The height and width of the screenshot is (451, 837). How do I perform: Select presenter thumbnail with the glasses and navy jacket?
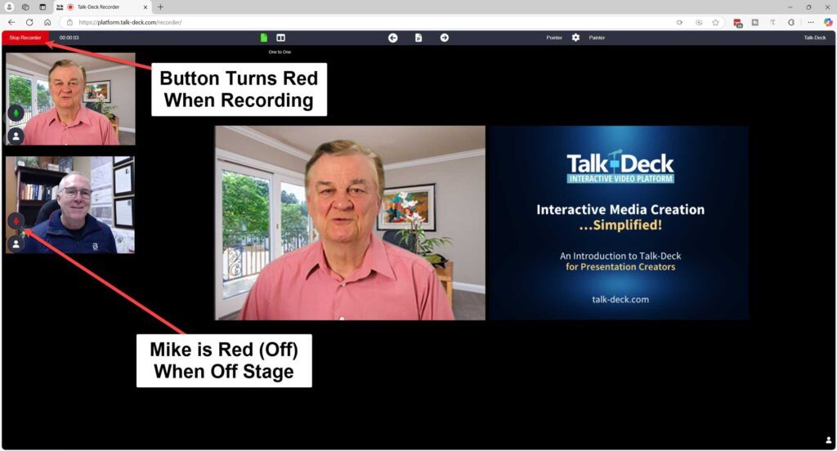tap(70, 204)
